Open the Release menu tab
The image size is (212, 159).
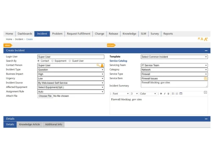tap(113, 34)
